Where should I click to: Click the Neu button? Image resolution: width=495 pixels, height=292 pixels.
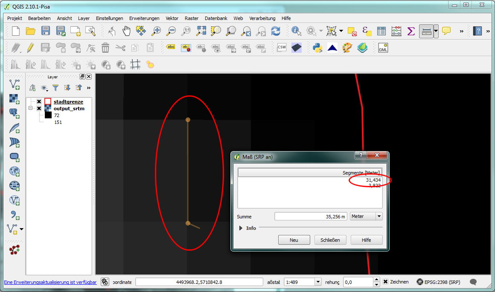294,240
